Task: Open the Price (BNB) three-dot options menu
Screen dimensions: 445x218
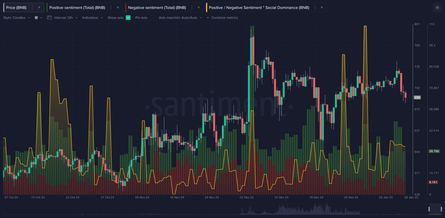Action: [32, 8]
